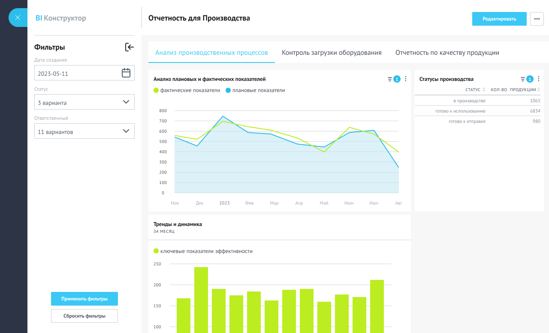549x333 pixels.
Task: Toggle ключевые показатели эффективности legend item
Action: pyautogui.click(x=203, y=251)
